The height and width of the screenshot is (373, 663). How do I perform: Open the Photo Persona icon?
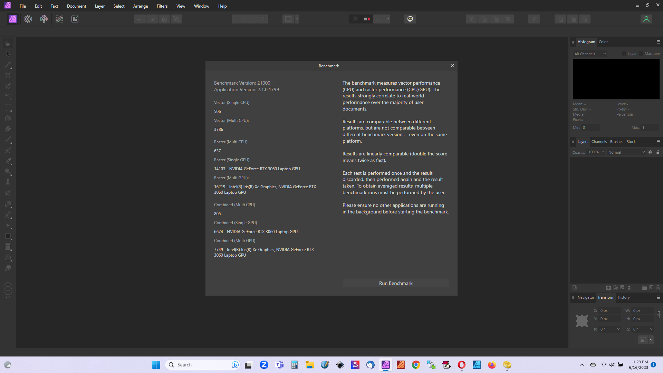13,19
